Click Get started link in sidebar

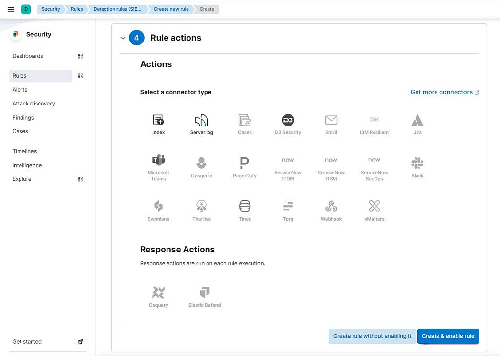pos(27,342)
